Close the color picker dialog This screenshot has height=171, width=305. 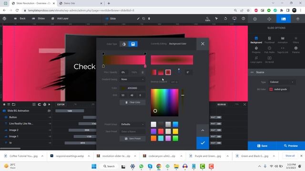click(203, 44)
